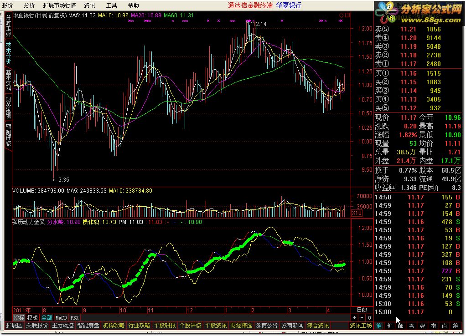This screenshot has height=336, width=466.
Task: Select the 细 detail tab
Action: pos(400,326)
